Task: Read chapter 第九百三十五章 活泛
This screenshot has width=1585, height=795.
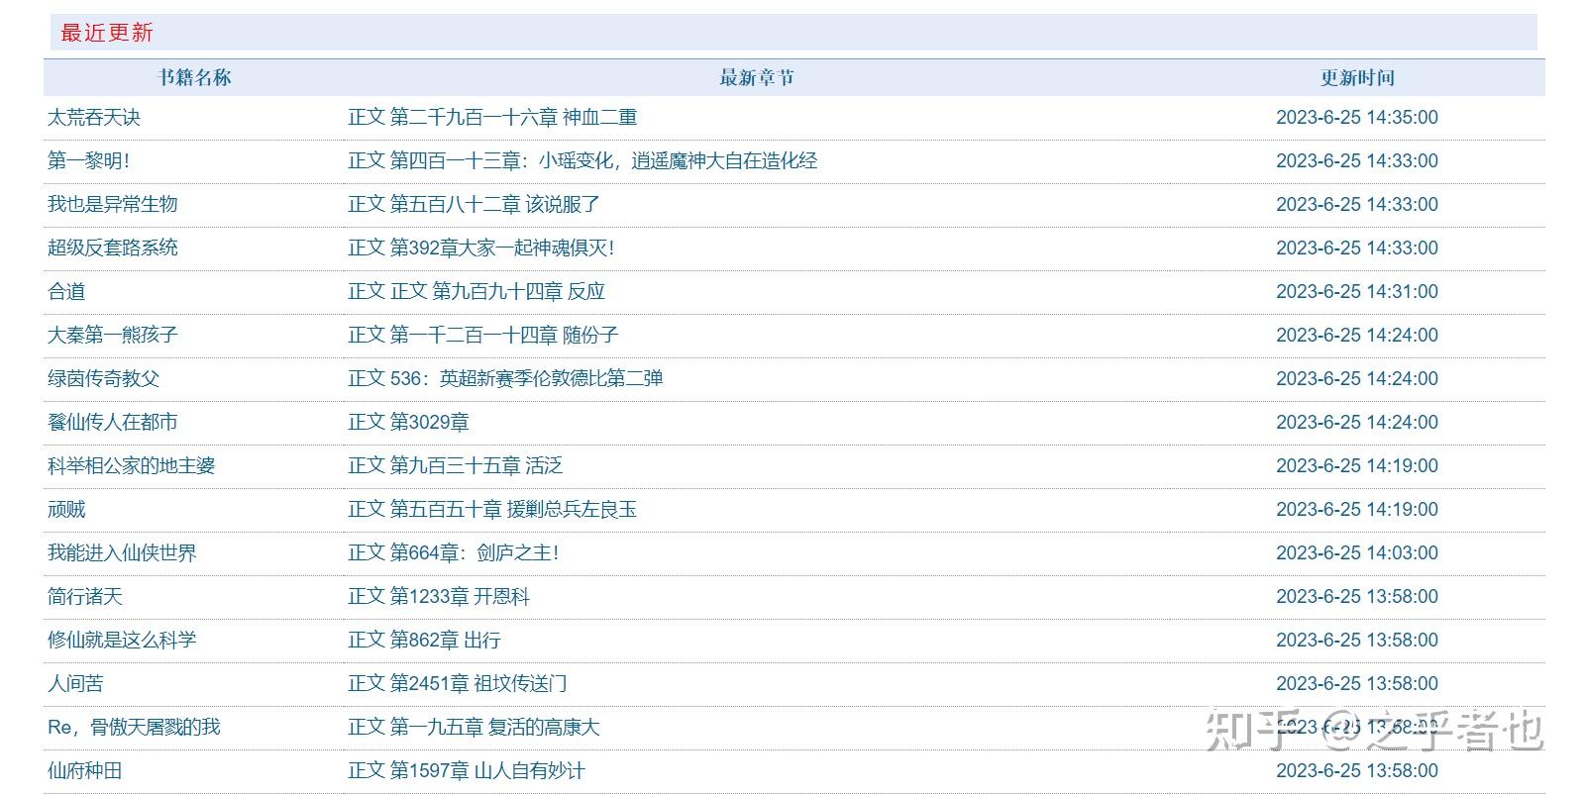Action: tap(455, 465)
